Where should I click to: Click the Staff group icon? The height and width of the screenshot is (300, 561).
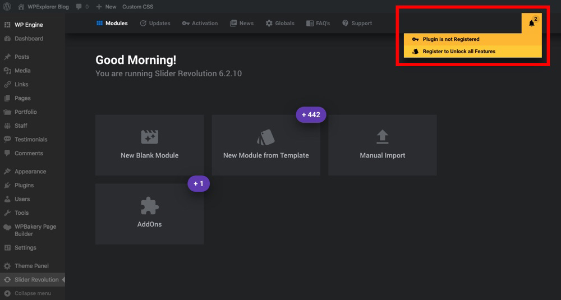pyautogui.click(x=7, y=126)
